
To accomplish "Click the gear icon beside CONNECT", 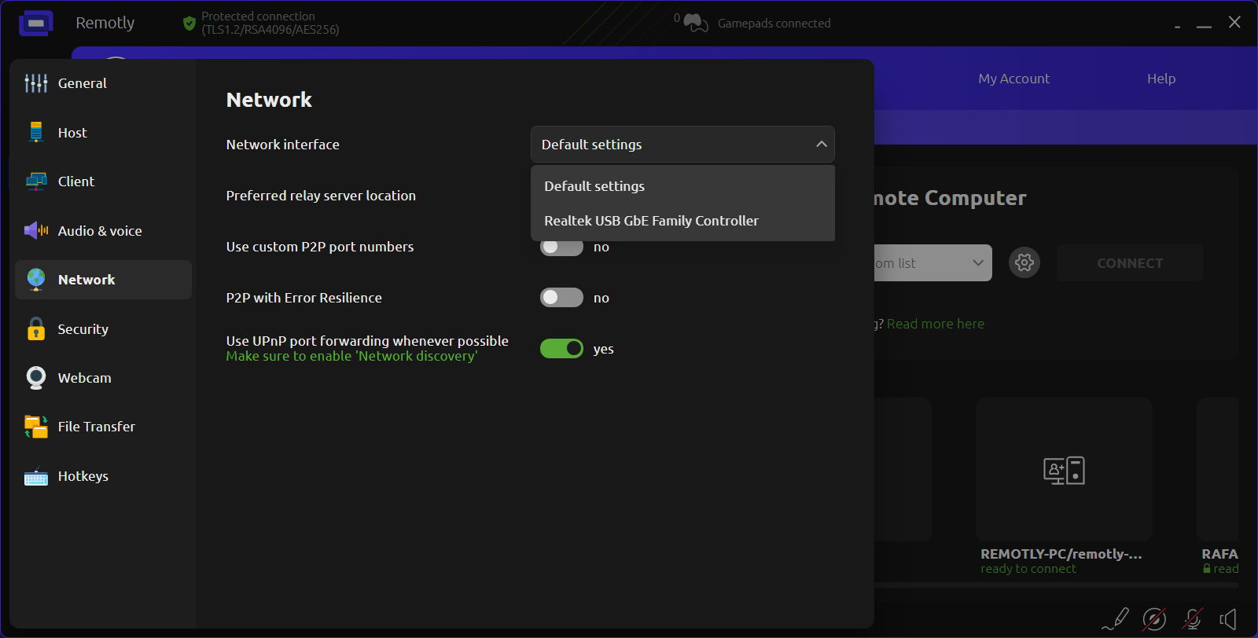I will coord(1024,262).
